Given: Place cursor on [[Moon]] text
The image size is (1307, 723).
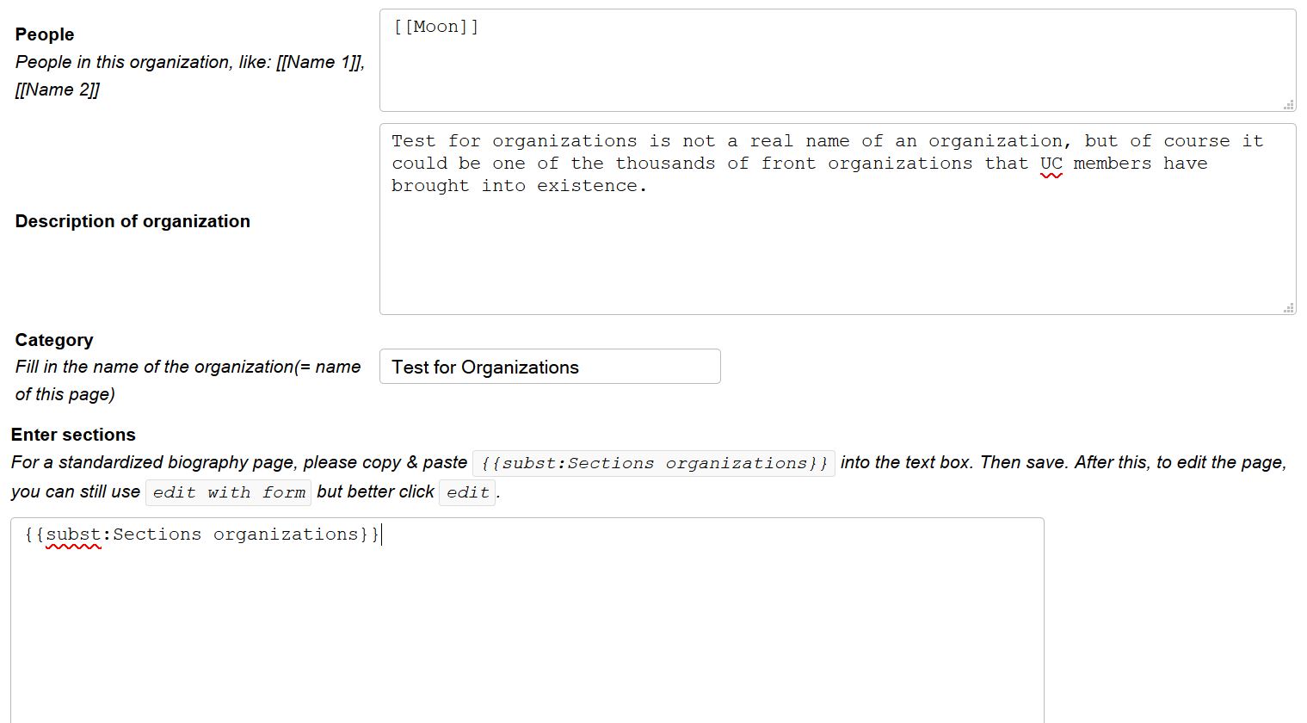Looking at the screenshot, I should point(435,27).
